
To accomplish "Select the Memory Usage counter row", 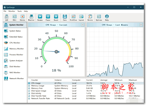I will [x=86, y=86].
